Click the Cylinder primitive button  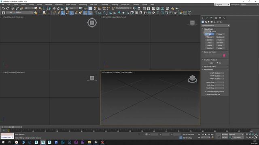point(210,40)
